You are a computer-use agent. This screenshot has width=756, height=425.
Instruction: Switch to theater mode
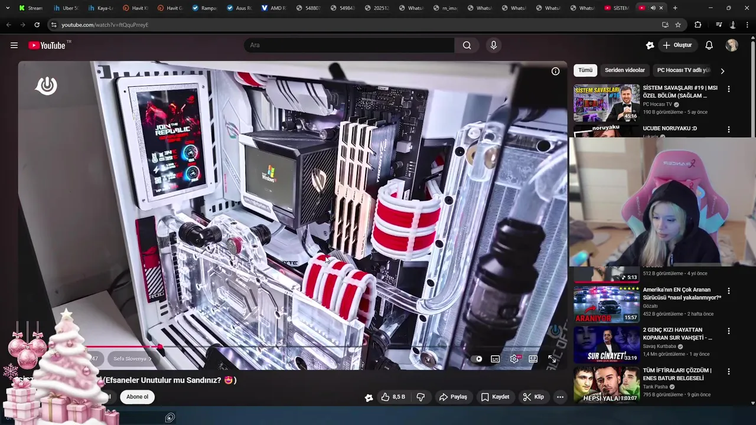pos(533,359)
